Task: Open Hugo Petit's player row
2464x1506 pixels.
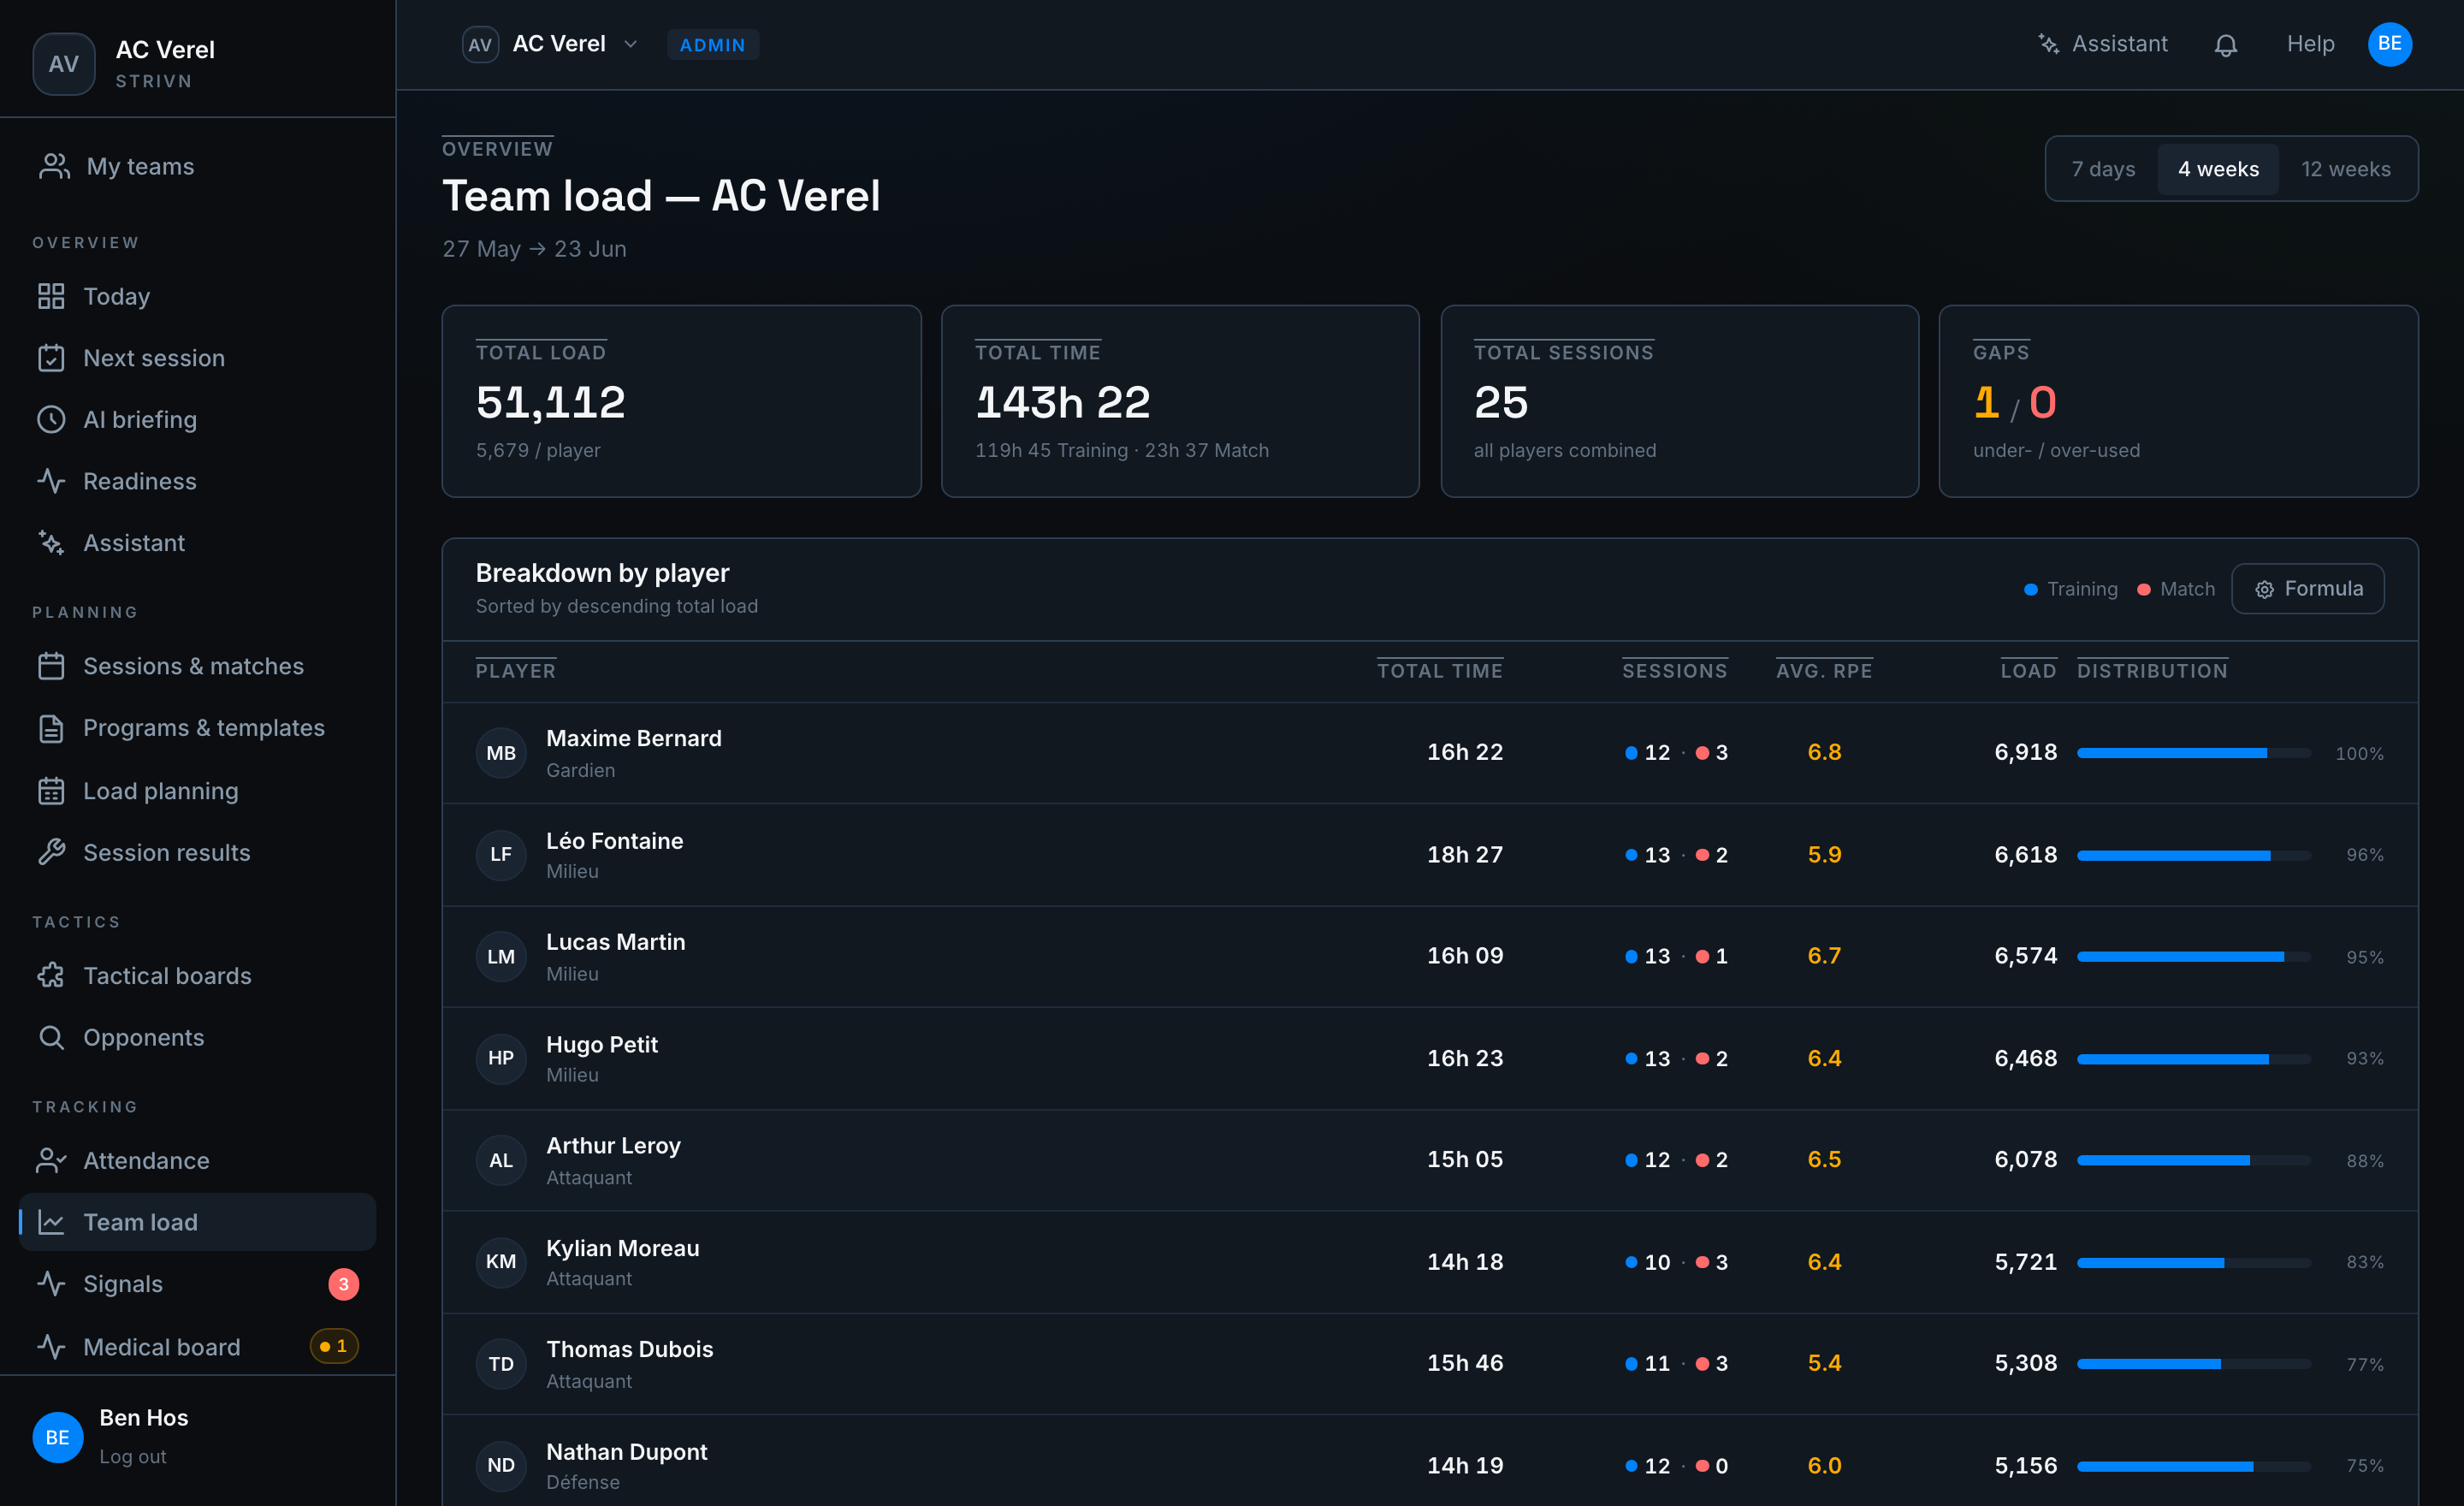Action: 1430,1058
